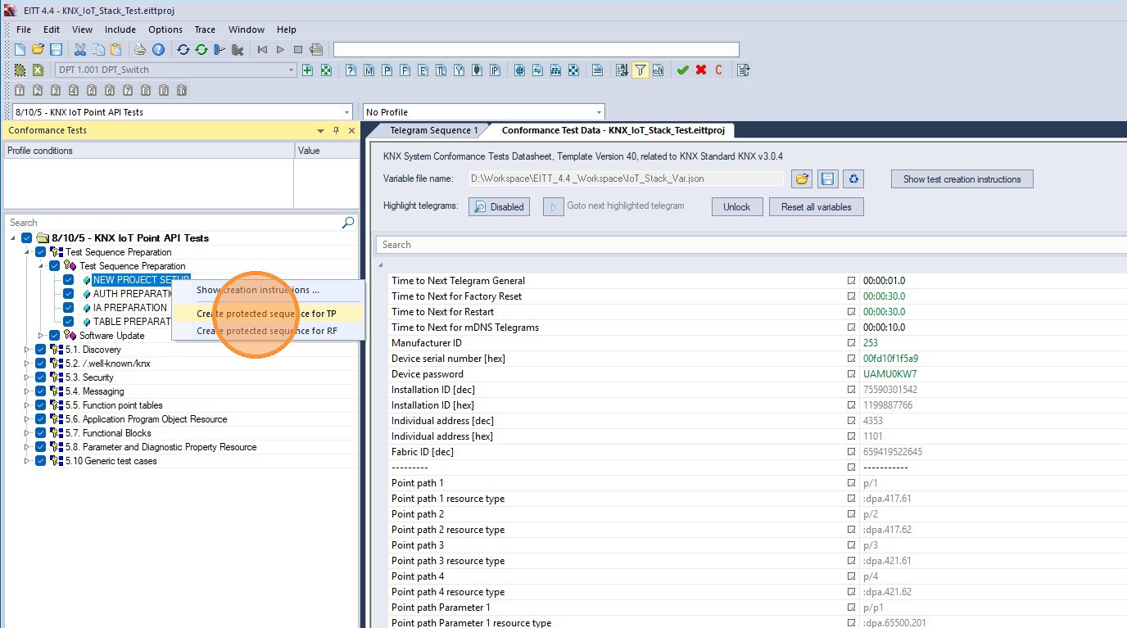The image size is (1127, 628).
Task: Open variable file with folder icon button
Action: [x=802, y=178]
